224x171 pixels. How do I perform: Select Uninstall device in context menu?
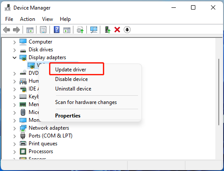click(73, 89)
